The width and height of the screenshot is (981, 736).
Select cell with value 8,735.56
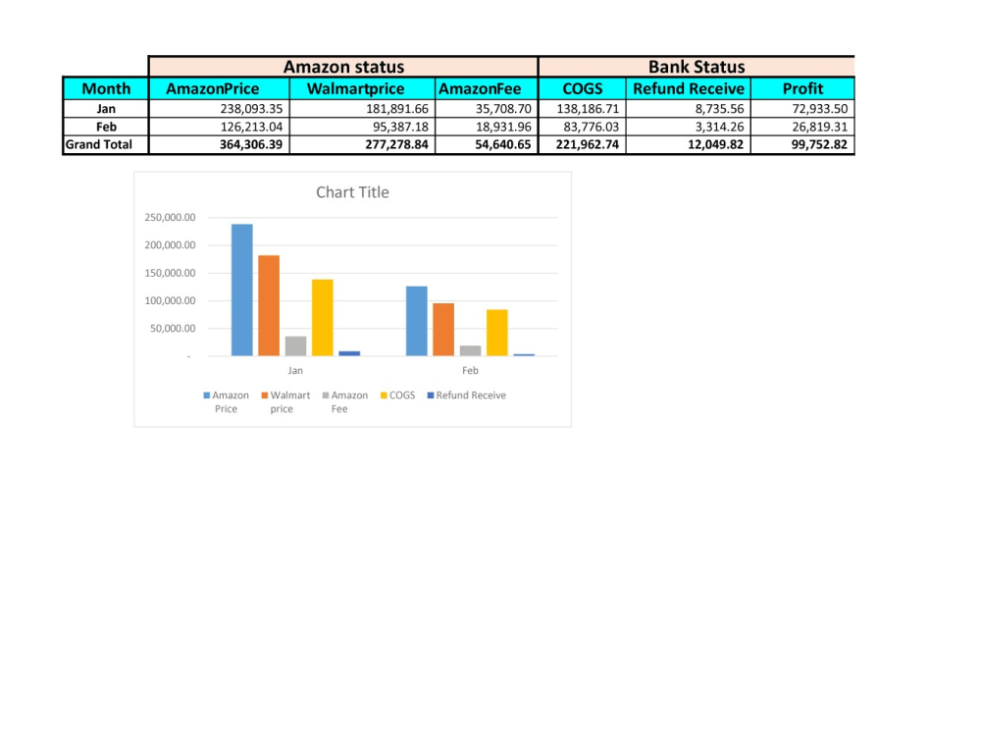689,109
